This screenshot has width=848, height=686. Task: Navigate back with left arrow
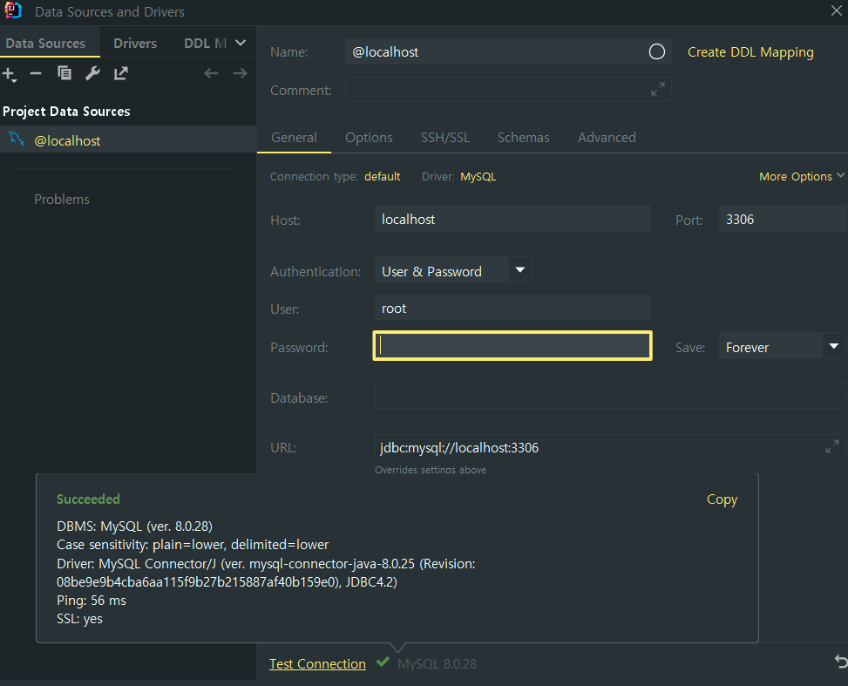(211, 73)
